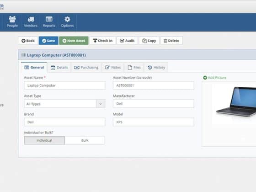Expand the Asset Type dropdown arrow

101,104
